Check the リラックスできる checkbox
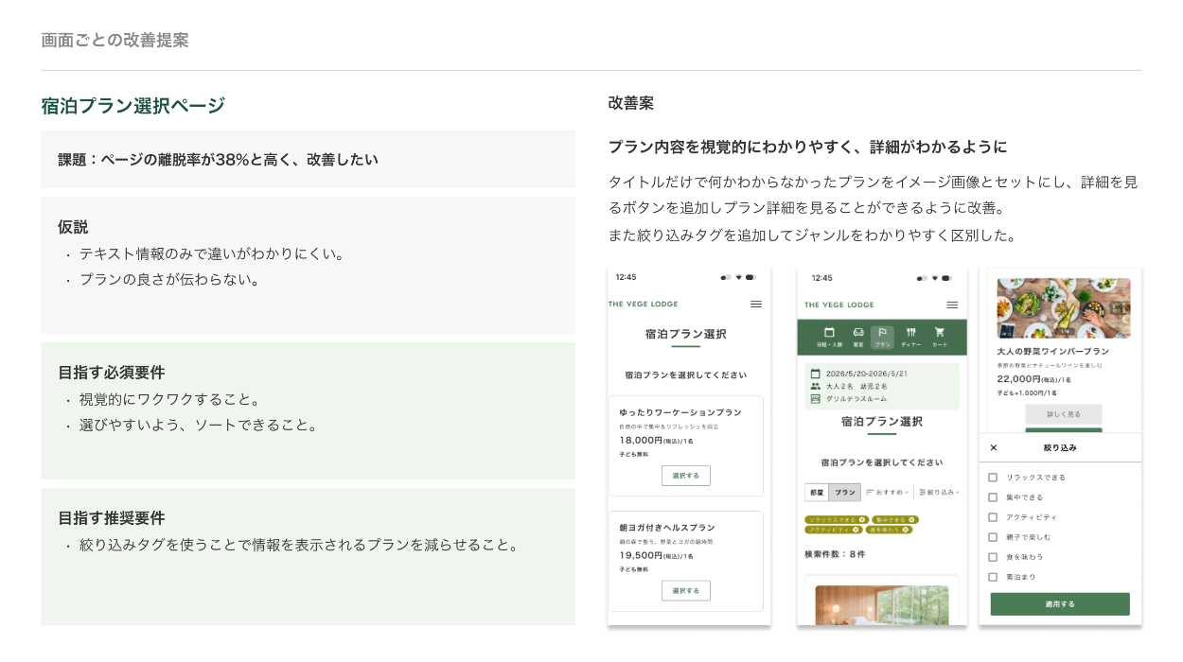1183x662 pixels. tap(993, 478)
